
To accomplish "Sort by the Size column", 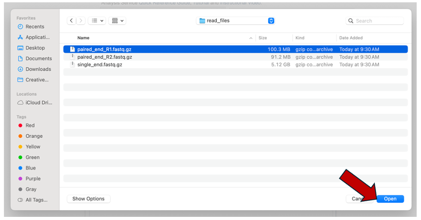I will 263,38.
